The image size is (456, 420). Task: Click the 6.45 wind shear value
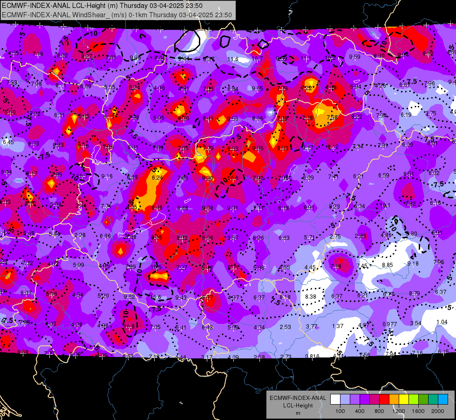pyautogui.click(x=8, y=142)
